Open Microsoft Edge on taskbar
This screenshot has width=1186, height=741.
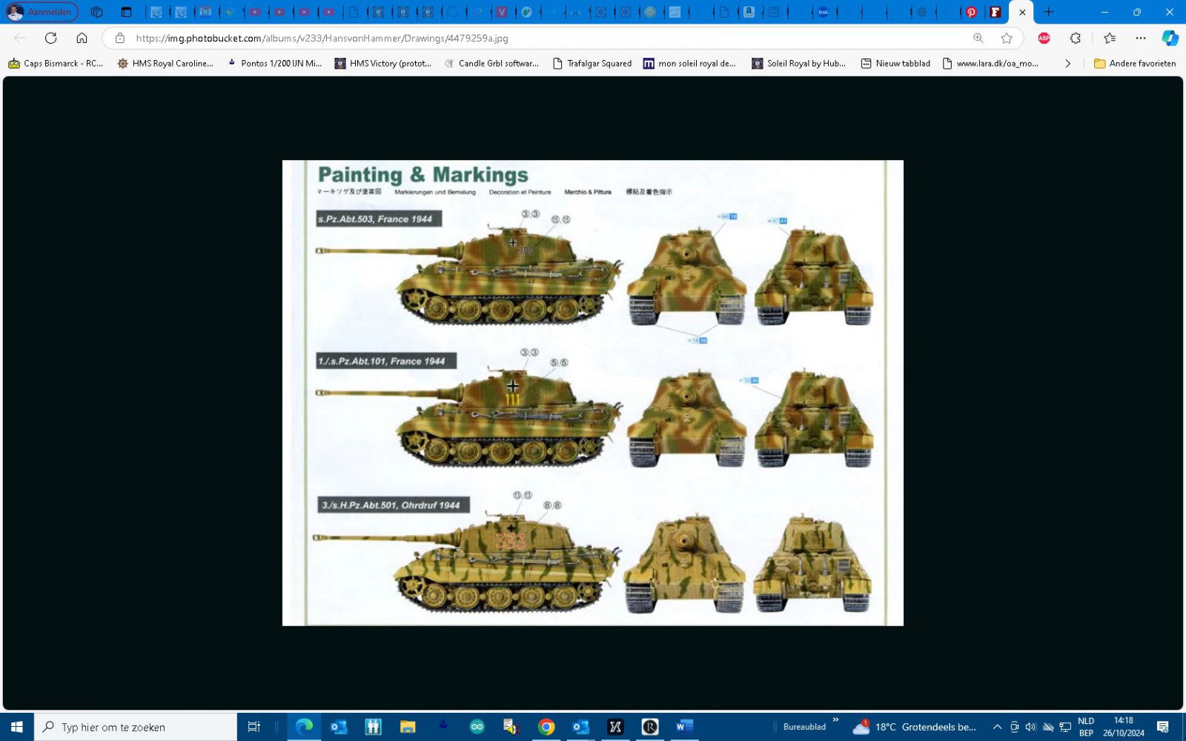pos(304,727)
